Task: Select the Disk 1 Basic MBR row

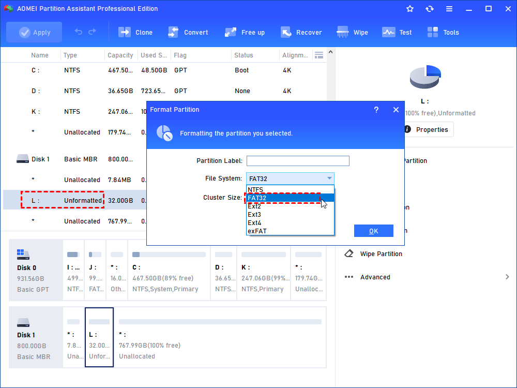Action: click(75, 159)
